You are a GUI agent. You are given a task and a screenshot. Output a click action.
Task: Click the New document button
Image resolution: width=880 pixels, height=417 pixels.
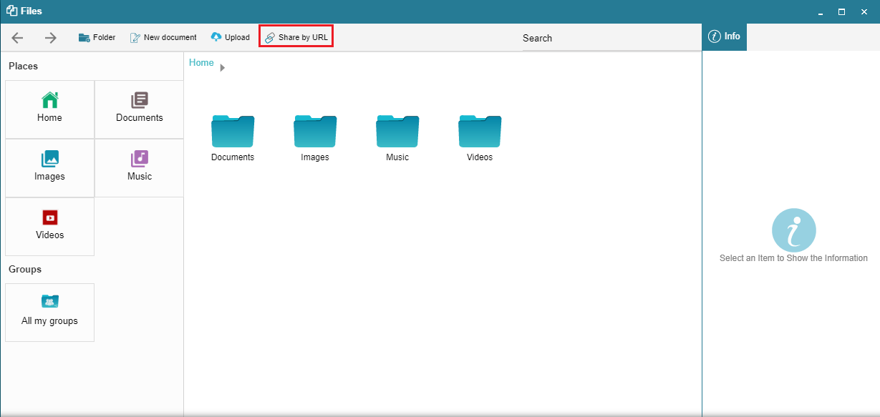tap(163, 36)
